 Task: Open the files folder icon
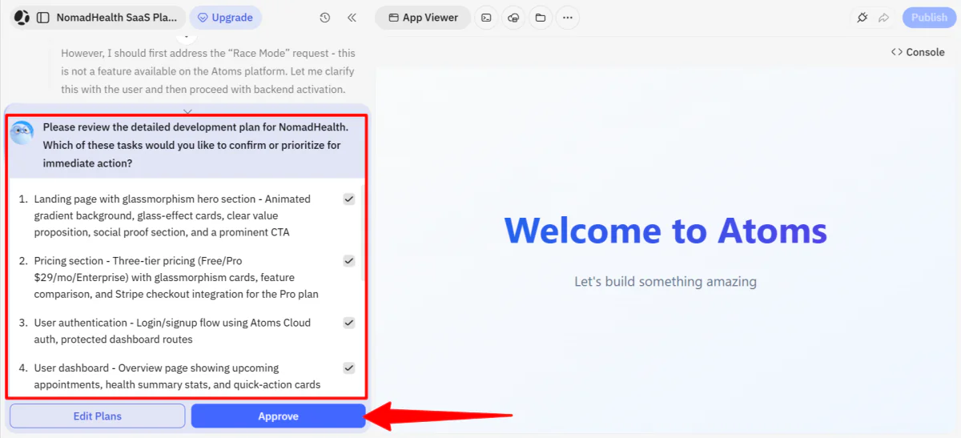point(541,18)
